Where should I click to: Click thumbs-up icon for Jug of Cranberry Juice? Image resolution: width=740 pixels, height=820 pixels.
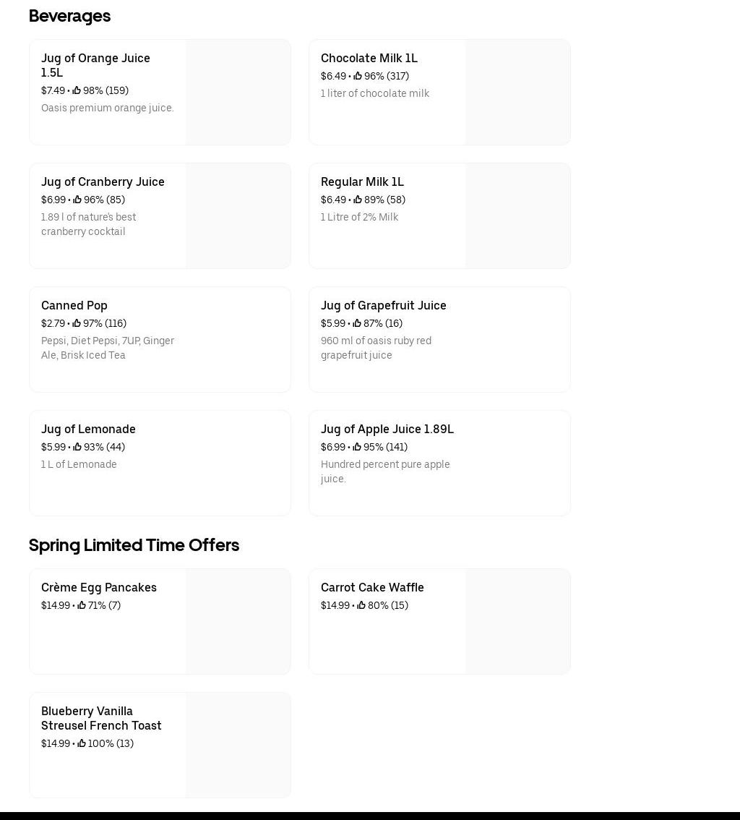77,200
